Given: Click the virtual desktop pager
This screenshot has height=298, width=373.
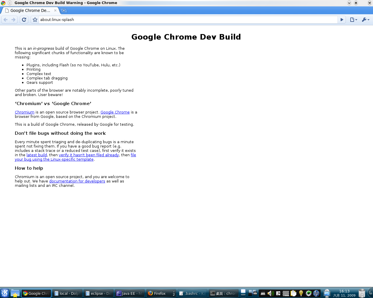Looking at the screenshot, I should (243, 293).
